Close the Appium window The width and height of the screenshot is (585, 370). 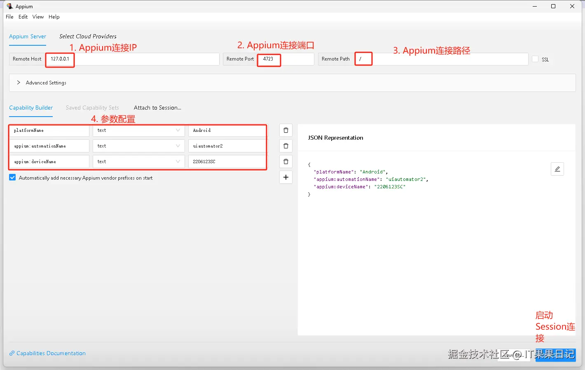click(x=572, y=6)
